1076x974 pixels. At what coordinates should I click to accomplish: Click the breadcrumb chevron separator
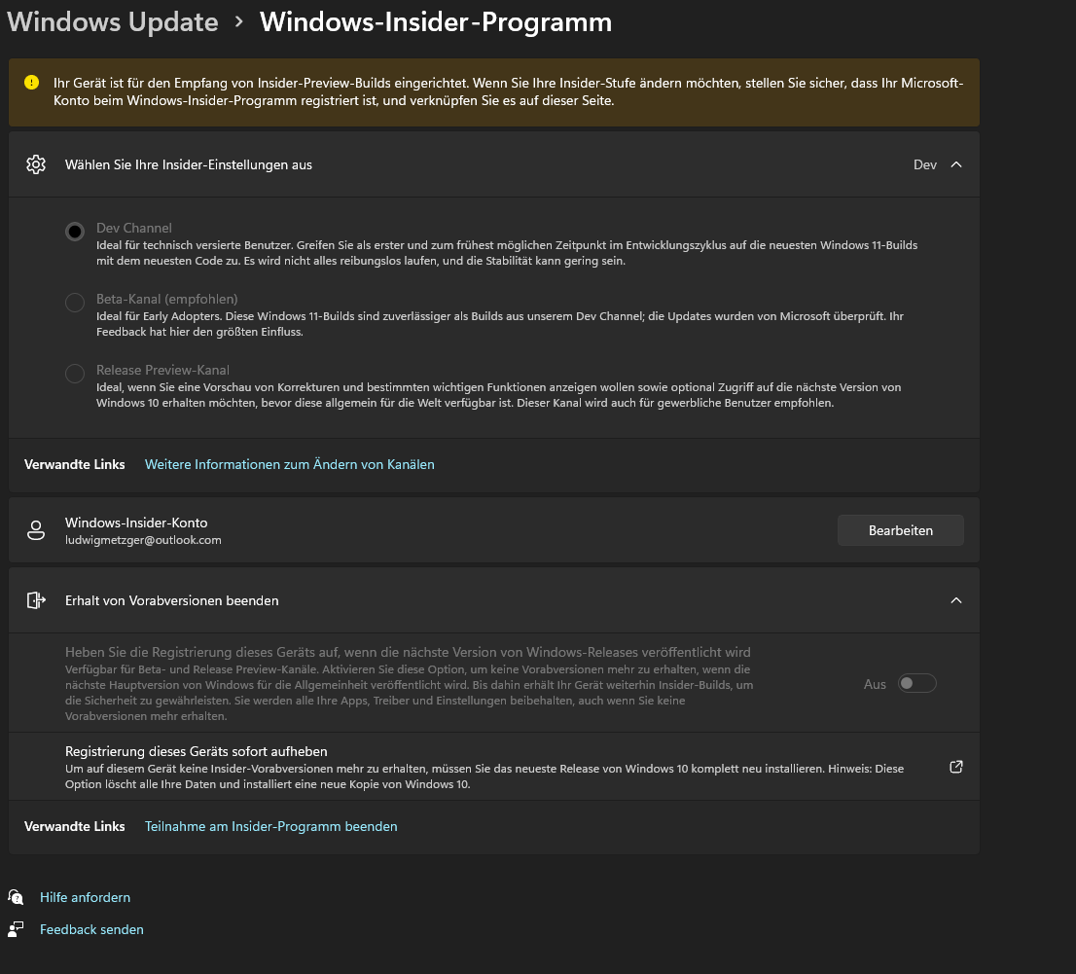coord(238,22)
